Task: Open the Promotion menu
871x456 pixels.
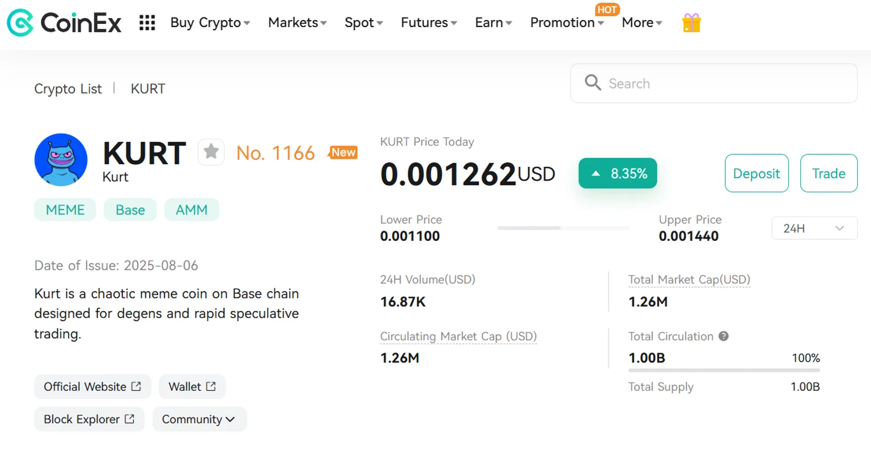Action: [567, 23]
